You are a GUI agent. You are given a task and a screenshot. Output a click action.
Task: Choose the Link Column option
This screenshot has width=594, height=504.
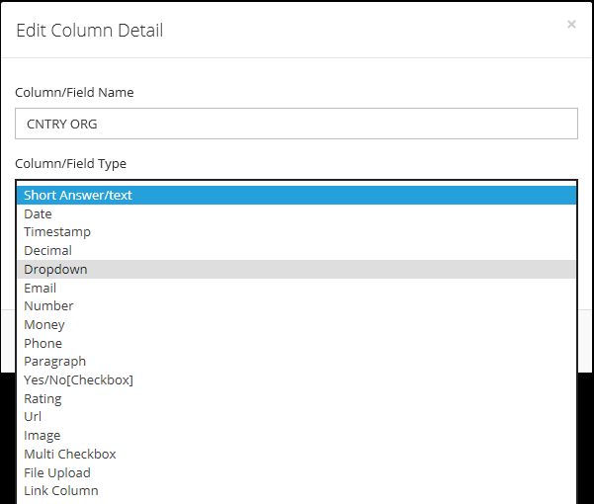[x=297, y=491]
